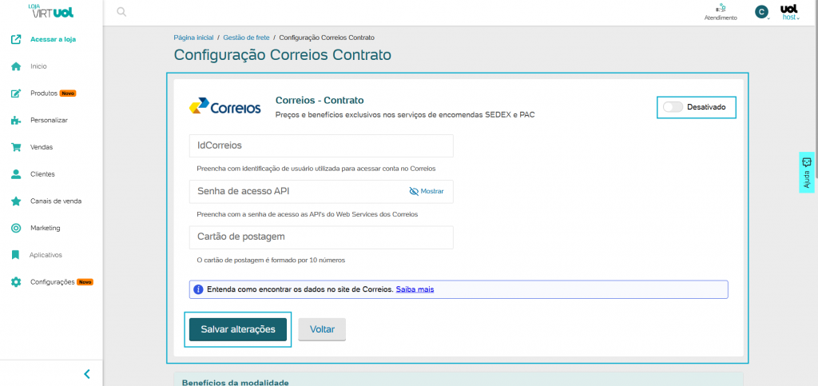Click Salvar alterações button
Viewport: 818px width, 386px height.
[238, 329]
